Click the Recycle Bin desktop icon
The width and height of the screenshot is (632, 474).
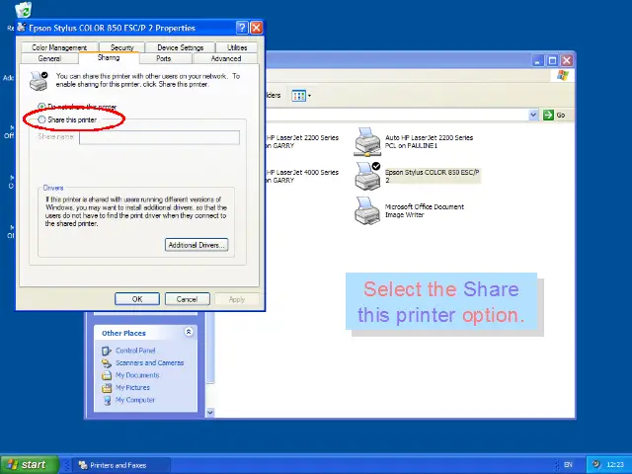23,10
